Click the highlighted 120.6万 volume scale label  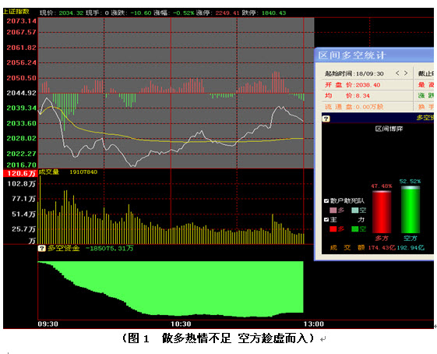[20, 173]
